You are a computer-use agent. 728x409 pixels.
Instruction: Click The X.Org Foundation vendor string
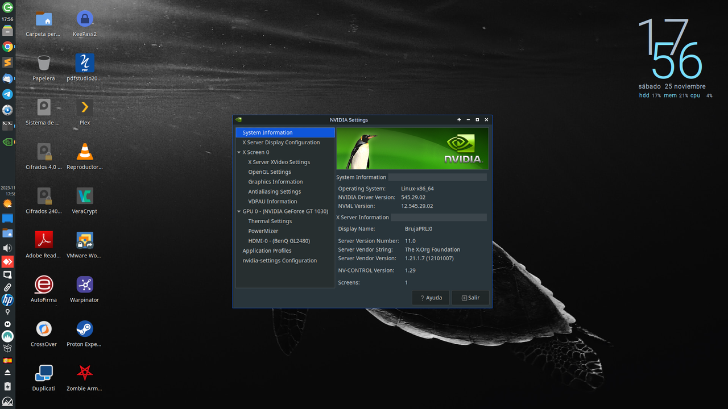pyautogui.click(x=432, y=249)
